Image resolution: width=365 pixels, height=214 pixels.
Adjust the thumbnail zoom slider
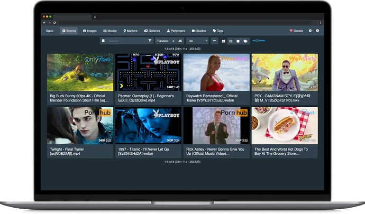[x=259, y=41]
